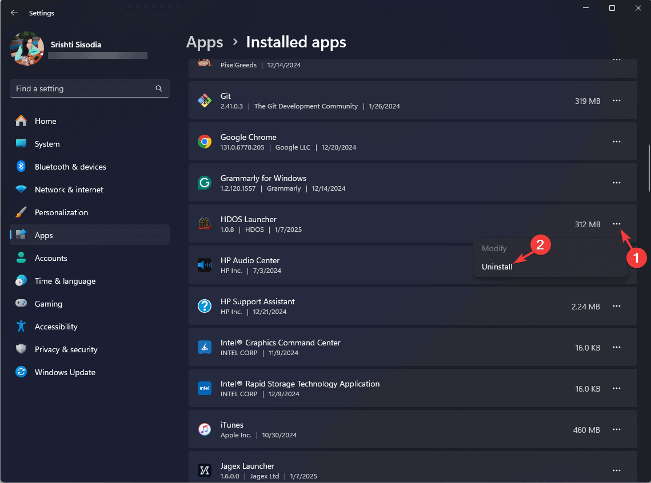Image resolution: width=651 pixels, height=483 pixels.
Task: Open System settings in sidebar
Action: pyautogui.click(x=90, y=144)
